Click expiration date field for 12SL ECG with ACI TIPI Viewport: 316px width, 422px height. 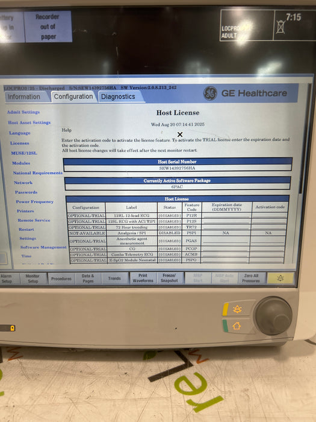pyautogui.click(x=226, y=221)
